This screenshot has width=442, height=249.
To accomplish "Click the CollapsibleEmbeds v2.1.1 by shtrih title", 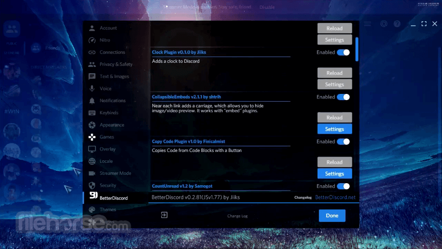I will [x=186, y=96].
